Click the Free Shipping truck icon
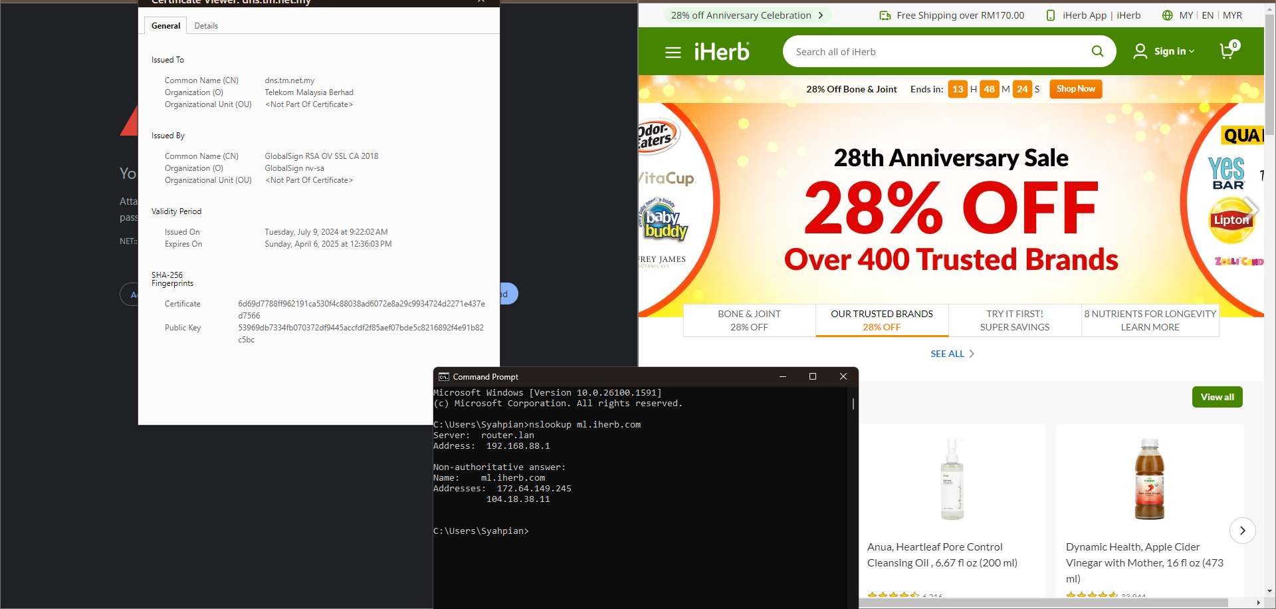The width and height of the screenshot is (1276, 609). click(x=885, y=15)
